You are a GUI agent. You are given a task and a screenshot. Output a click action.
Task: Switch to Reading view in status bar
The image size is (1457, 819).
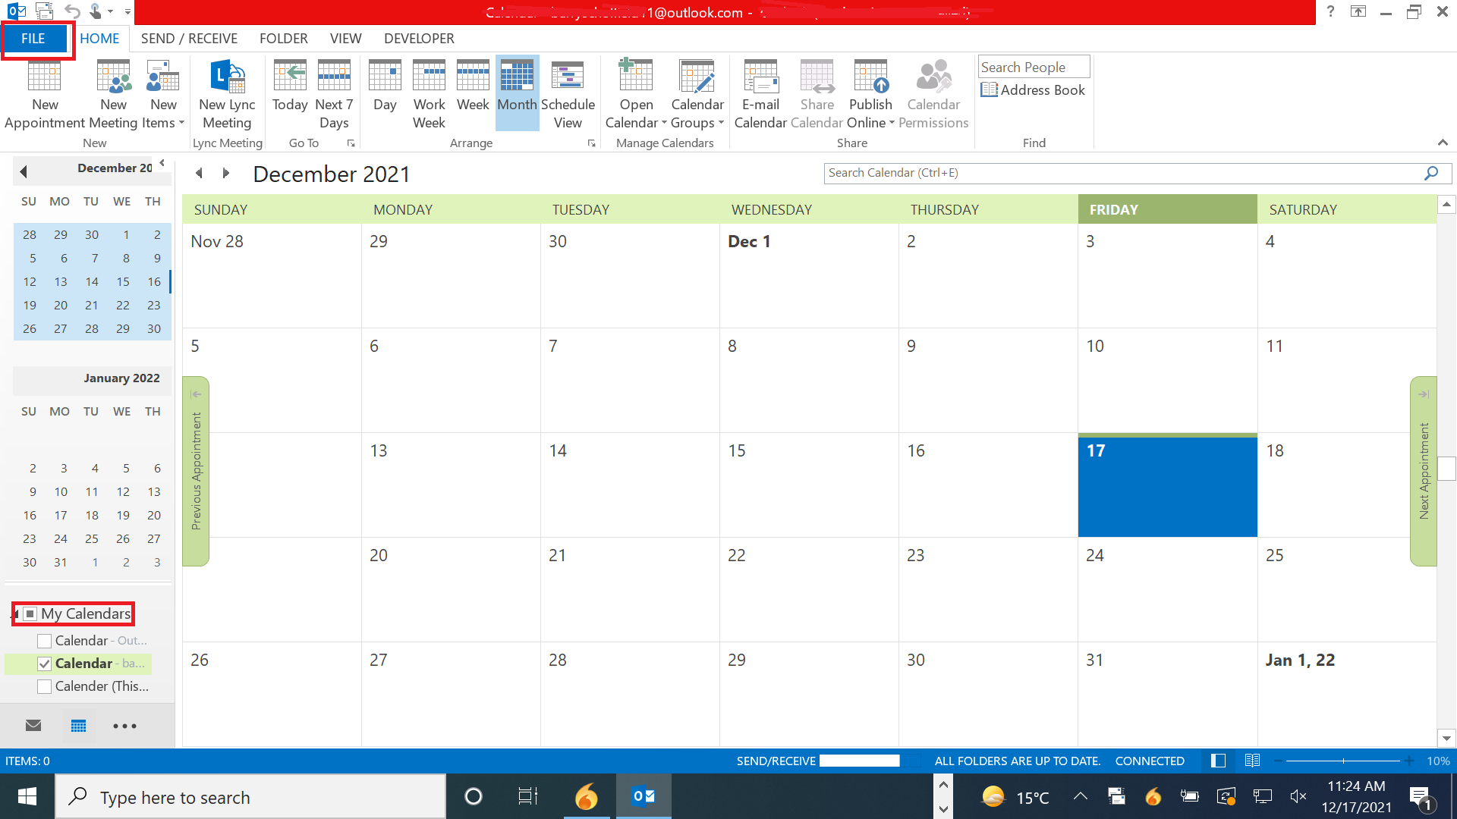1252,761
